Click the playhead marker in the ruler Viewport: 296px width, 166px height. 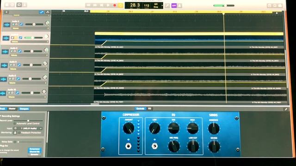point(223,14)
